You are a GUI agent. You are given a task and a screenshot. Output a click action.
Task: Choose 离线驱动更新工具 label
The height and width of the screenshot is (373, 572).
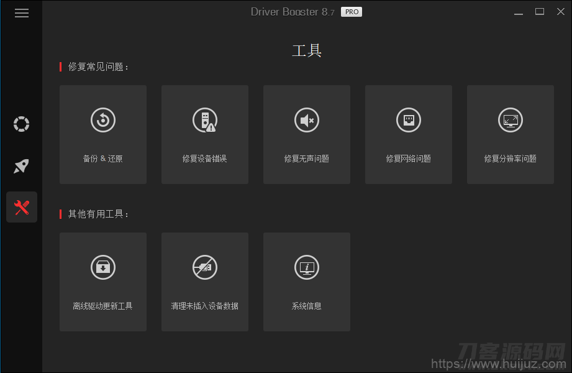click(x=103, y=306)
